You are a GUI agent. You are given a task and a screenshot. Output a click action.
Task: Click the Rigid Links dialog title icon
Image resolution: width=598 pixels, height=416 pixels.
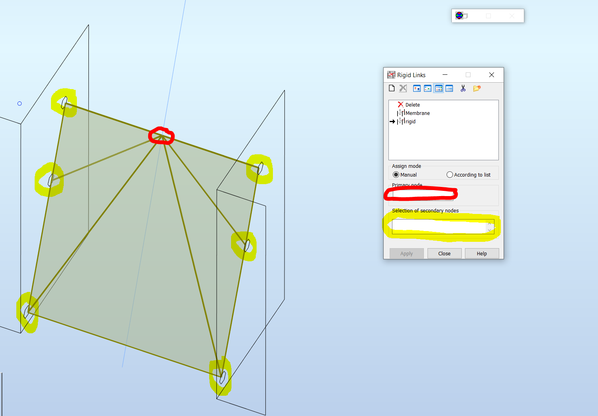pos(392,75)
